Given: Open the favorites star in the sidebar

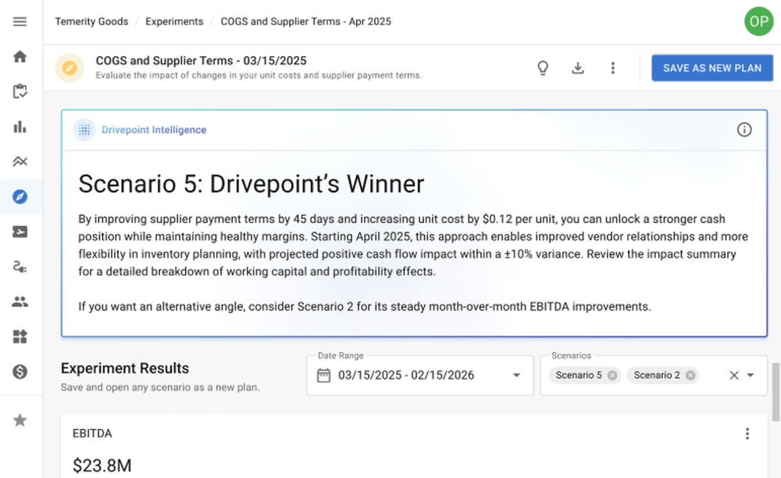Looking at the screenshot, I should click(x=20, y=420).
